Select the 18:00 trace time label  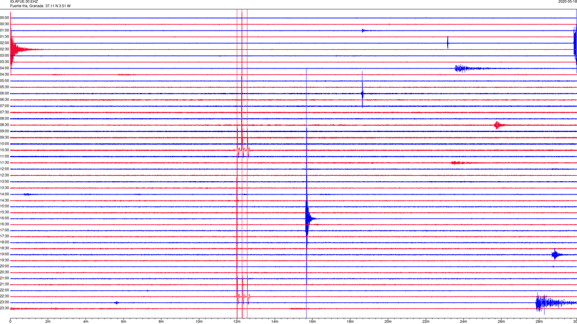(x=5, y=242)
